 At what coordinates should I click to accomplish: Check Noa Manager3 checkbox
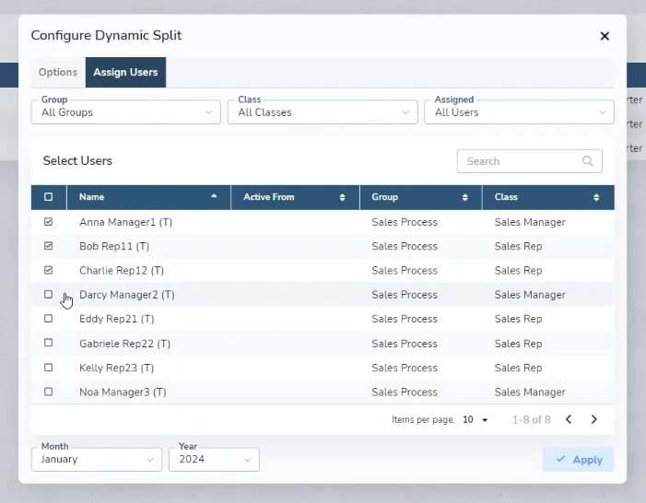48,392
